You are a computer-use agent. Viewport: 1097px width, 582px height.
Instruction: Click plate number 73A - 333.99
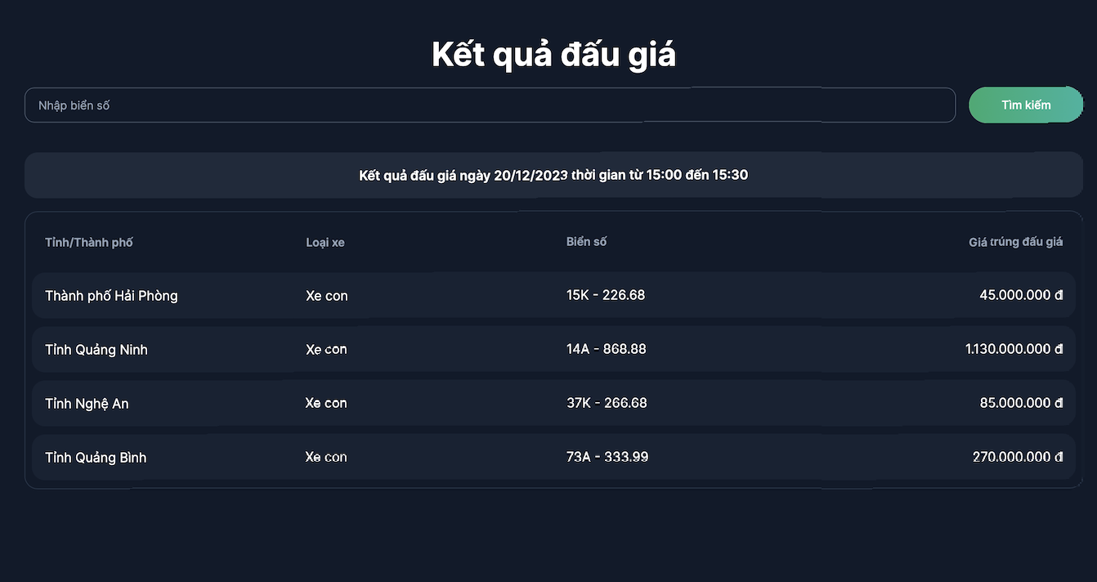607,457
